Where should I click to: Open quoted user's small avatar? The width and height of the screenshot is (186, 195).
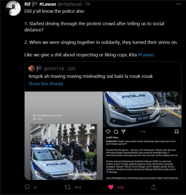(31, 69)
